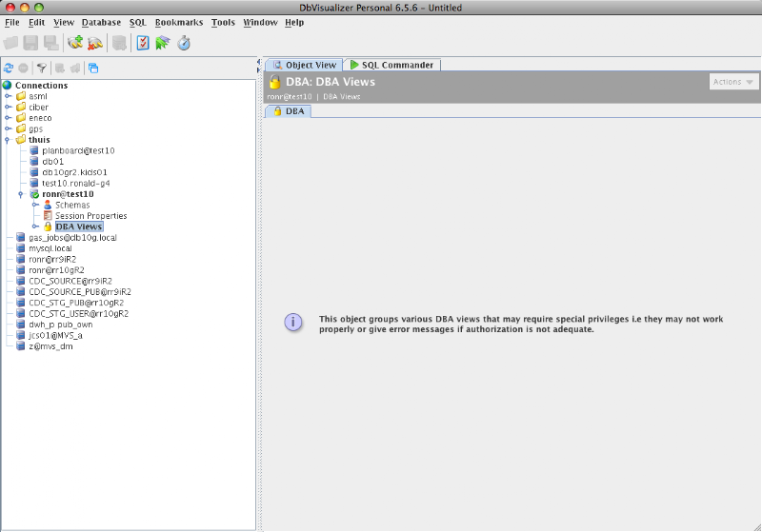Image resolution: width=762 pixels, height=532 pixels.
Task: Open the Window menu
Action: click(x=260, y=22)
